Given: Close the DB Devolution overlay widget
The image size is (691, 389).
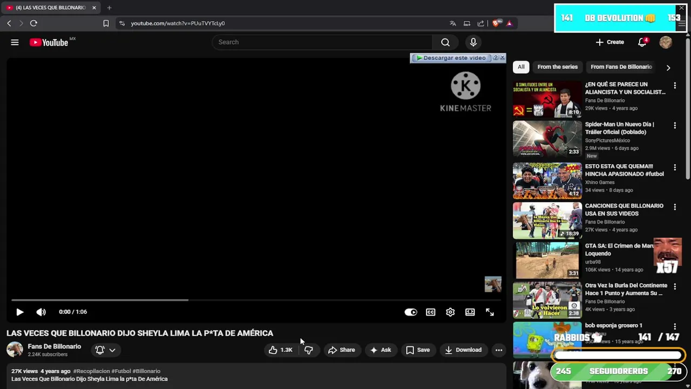Looking at the screenshot, I should [682, 8].
